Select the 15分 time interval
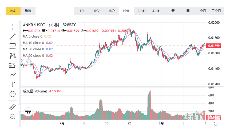This screenshot has width=238, height=134. [112, 11]
